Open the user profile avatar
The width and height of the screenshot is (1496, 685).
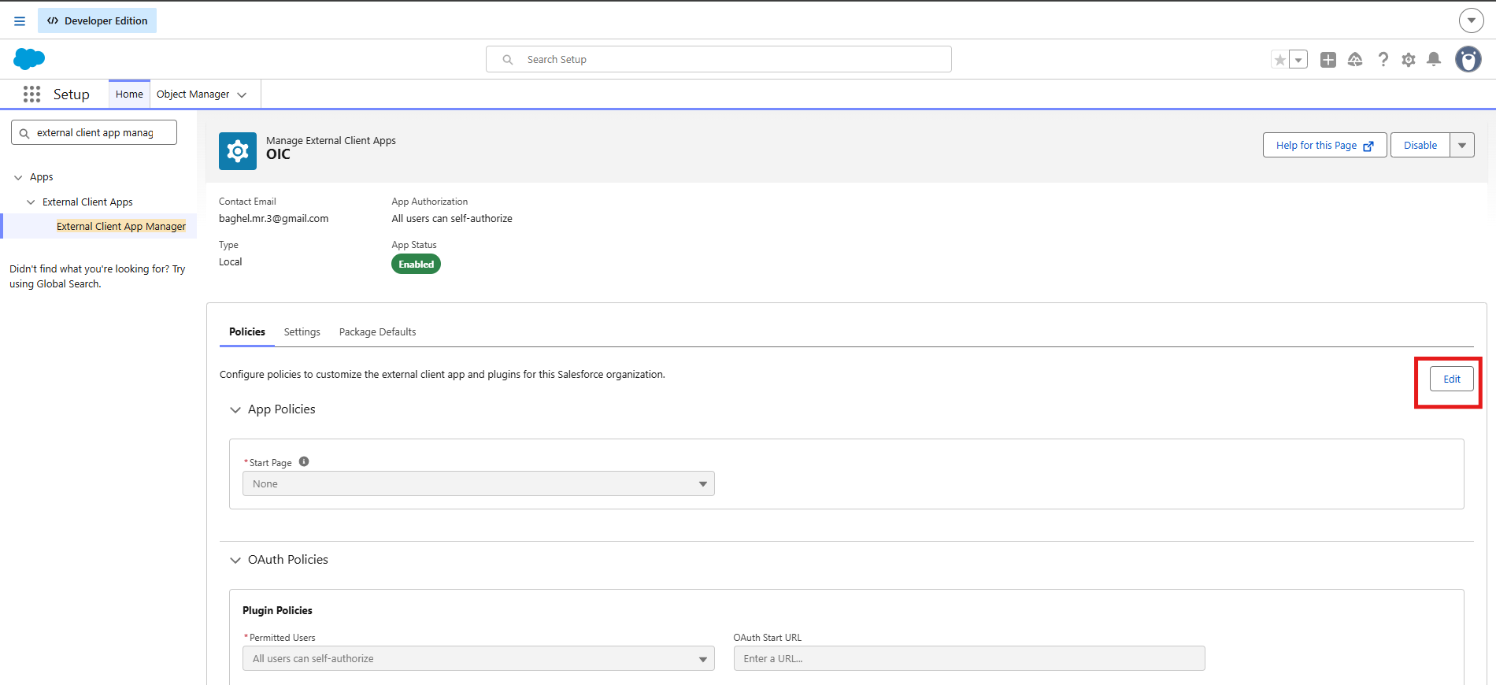pos(1468,59)
